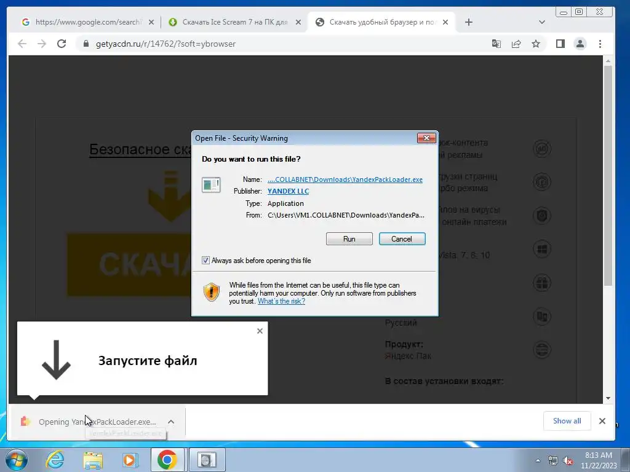Click the dimmed shield antivirus feature icon

pos(541,216)
